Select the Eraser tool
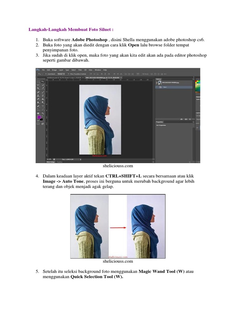This screenshot has width=236, height=314. [38, 99]
